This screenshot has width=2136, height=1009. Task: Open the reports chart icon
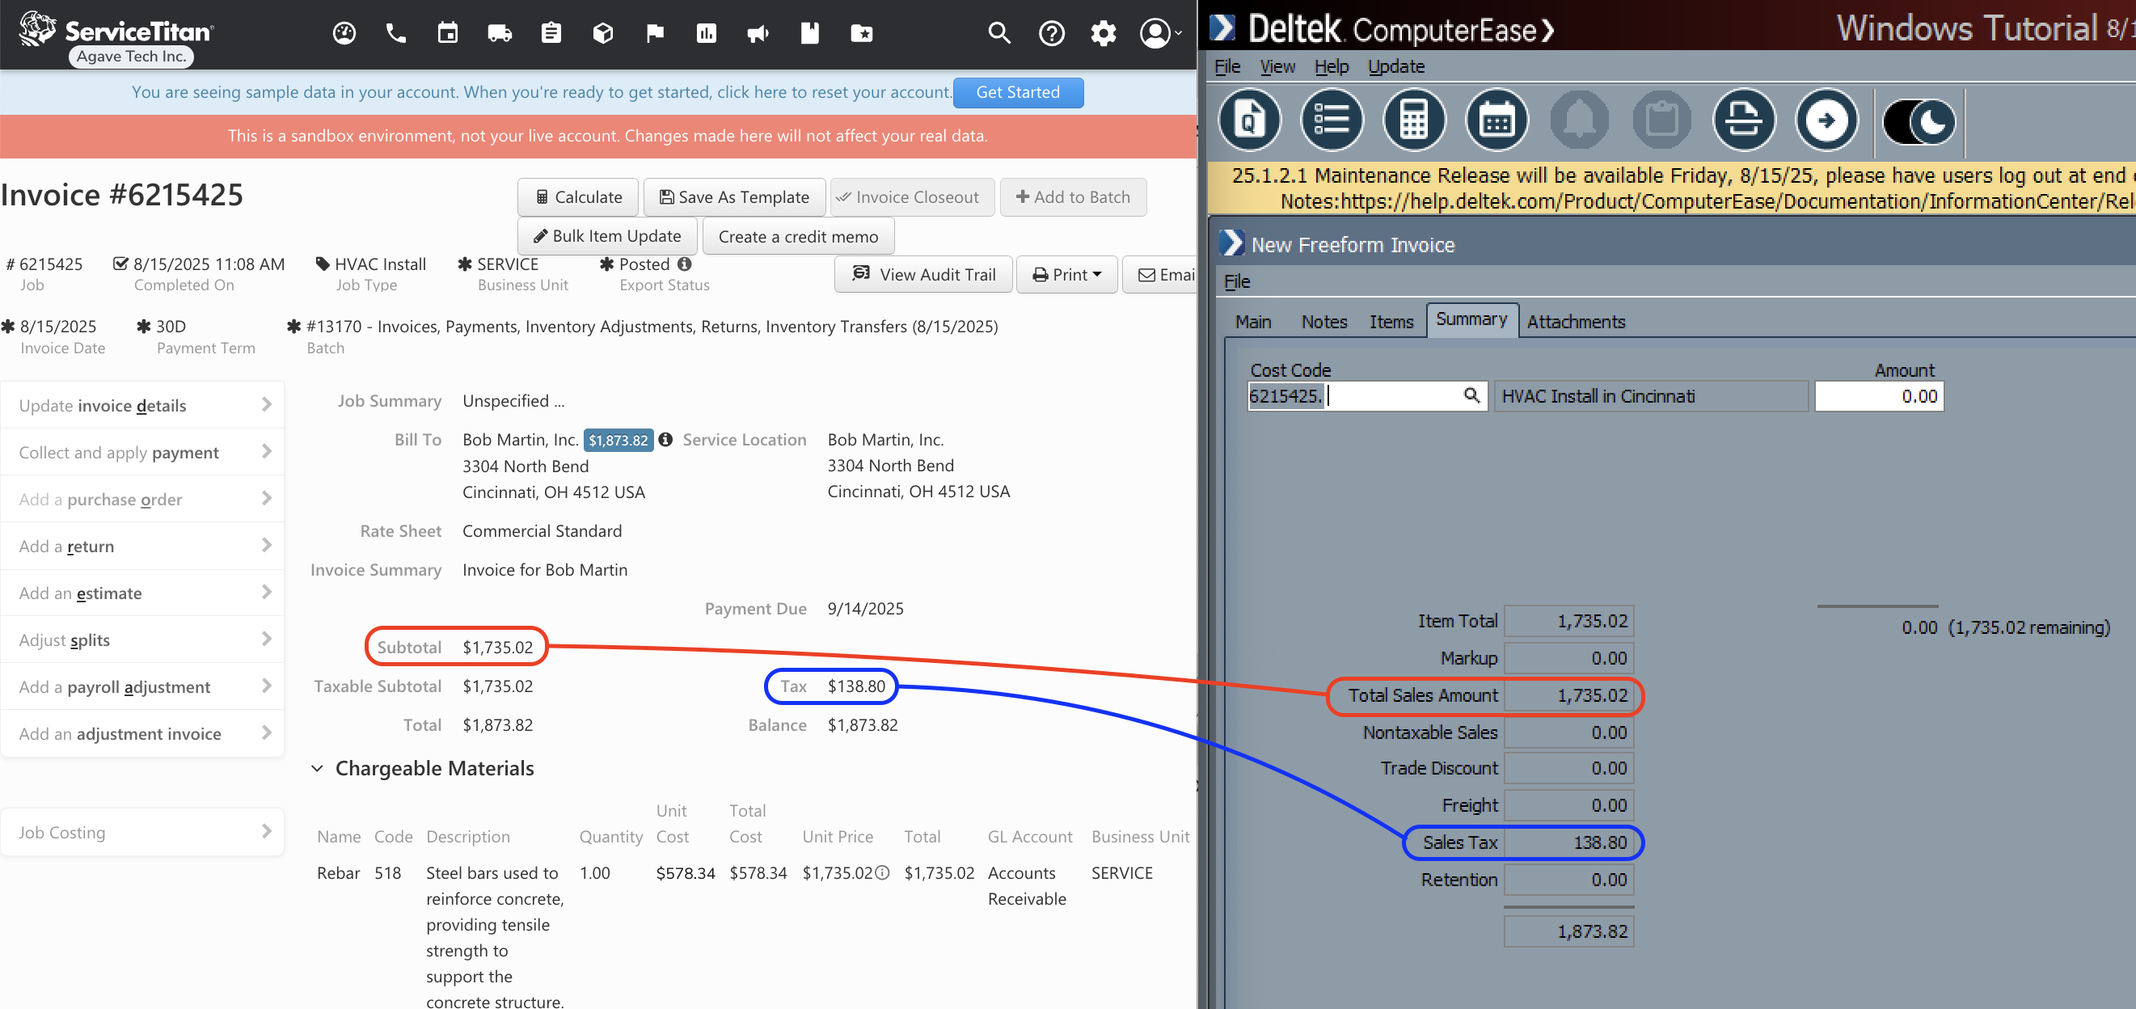pyautogui.click(x=707, y=33)
